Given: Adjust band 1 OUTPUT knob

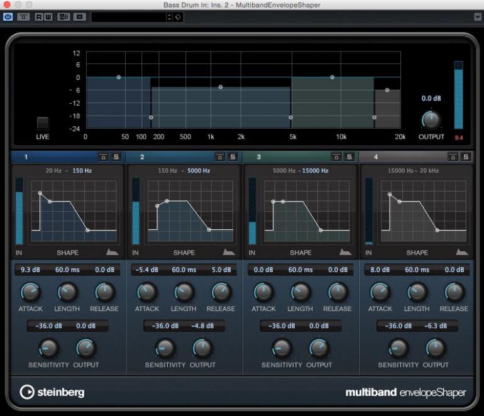Looking at the screenshot, I should point(86,348).
